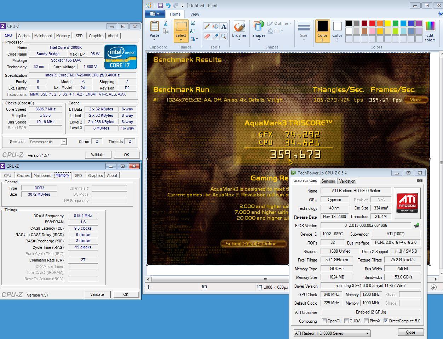Viewport: 443px width, 339px height.
Task: Click the Crop icon in Image group
Action: (x=193, y=23)
